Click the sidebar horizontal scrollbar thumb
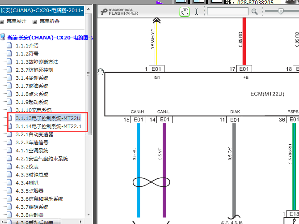Viewport: 299px width, 224px height. (x=34, y=222)
